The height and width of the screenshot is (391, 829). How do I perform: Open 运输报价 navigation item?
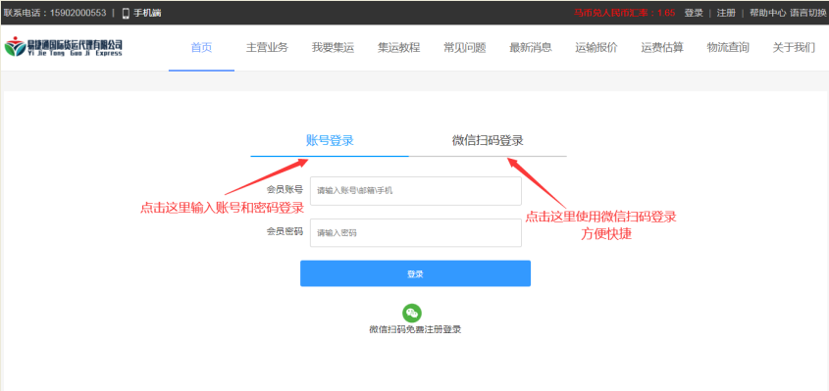[596, 48]
